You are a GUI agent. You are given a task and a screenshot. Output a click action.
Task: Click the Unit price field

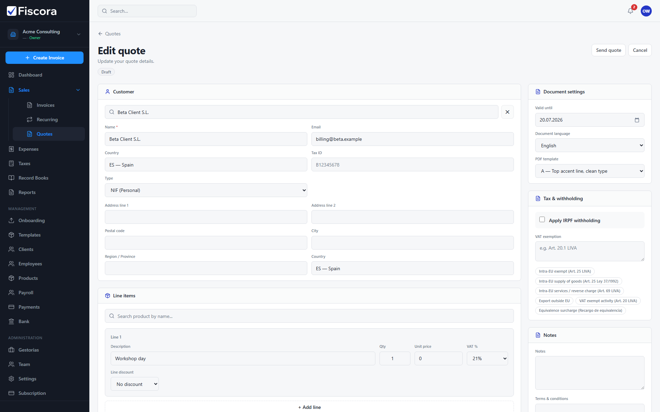click(438, 358)
